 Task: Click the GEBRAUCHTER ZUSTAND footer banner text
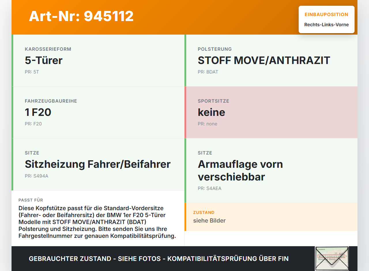point(159,259)
